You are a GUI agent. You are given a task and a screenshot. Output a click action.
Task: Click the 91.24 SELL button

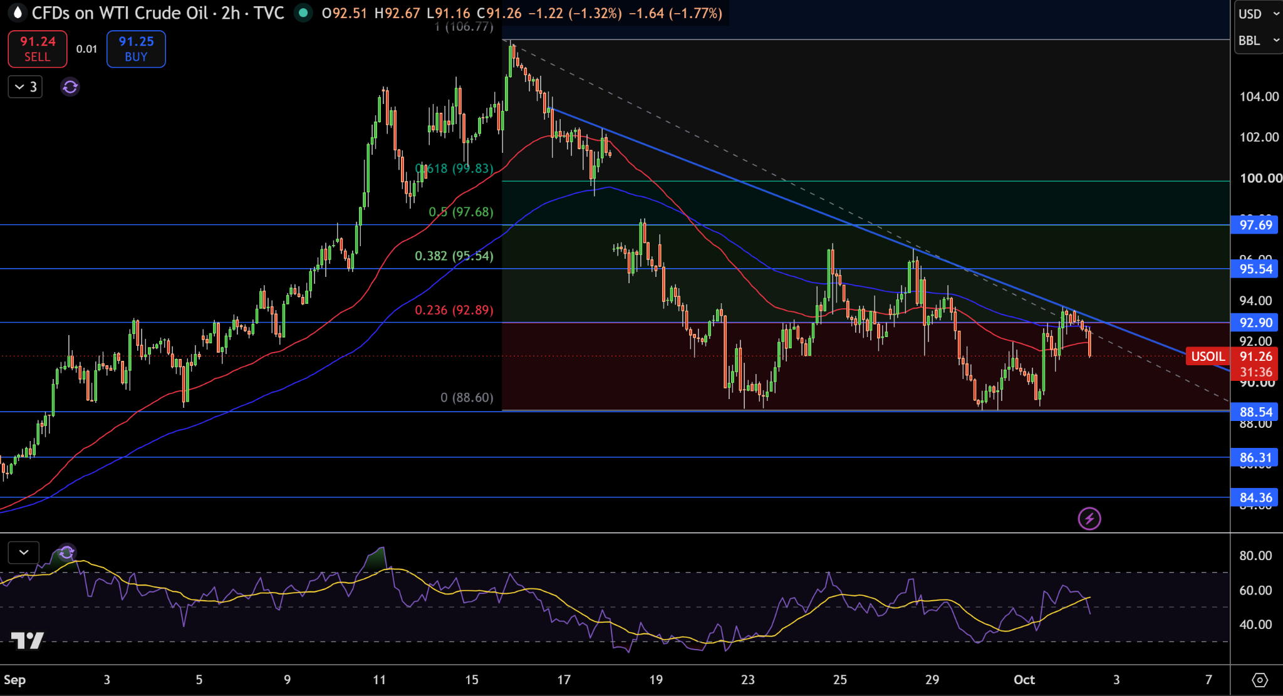(x=38, y=49)
